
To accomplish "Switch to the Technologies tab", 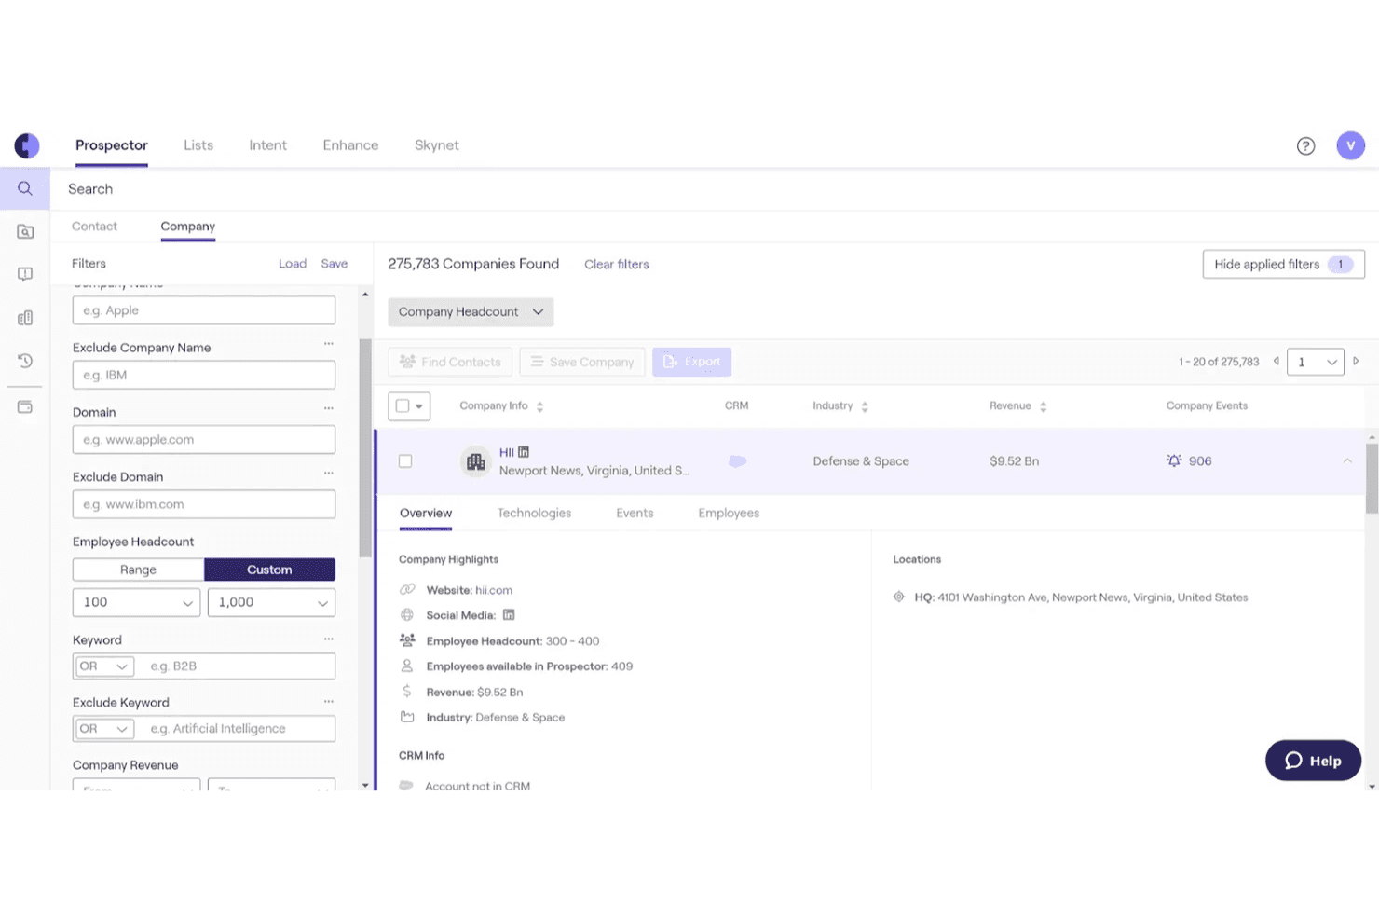I will (x=534, y=513).
